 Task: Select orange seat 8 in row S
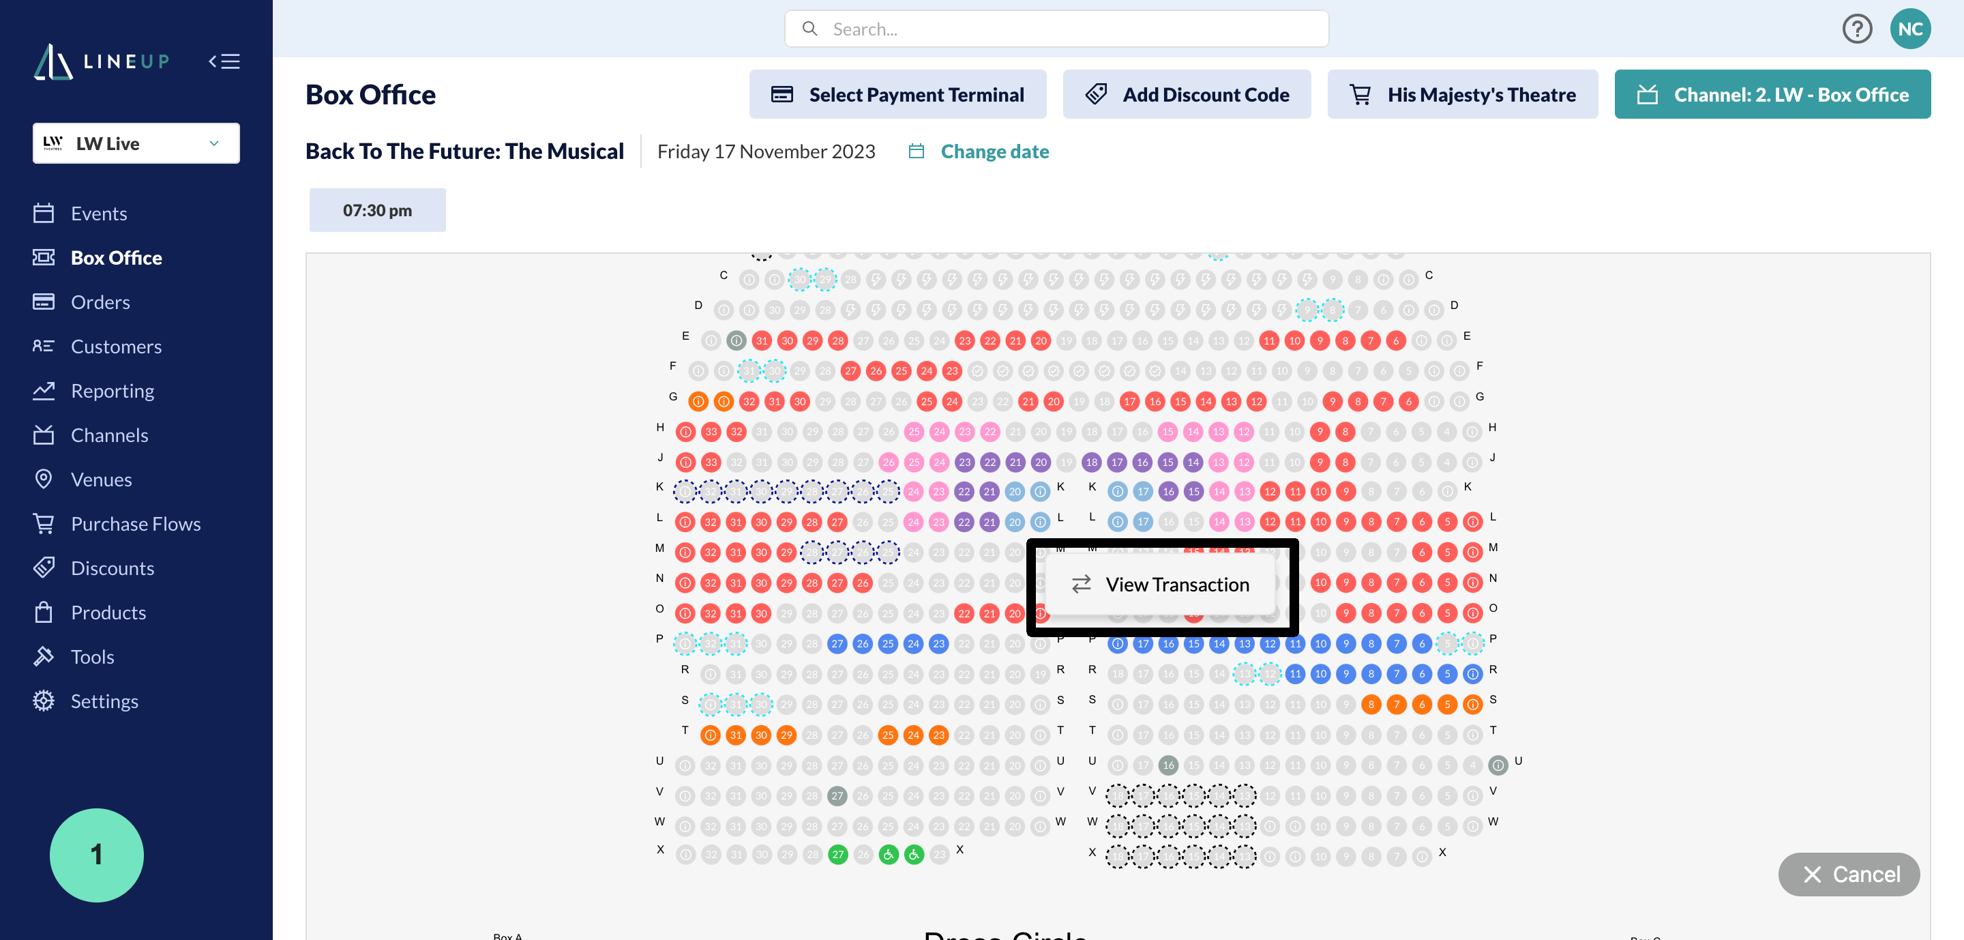(1371, 705)
